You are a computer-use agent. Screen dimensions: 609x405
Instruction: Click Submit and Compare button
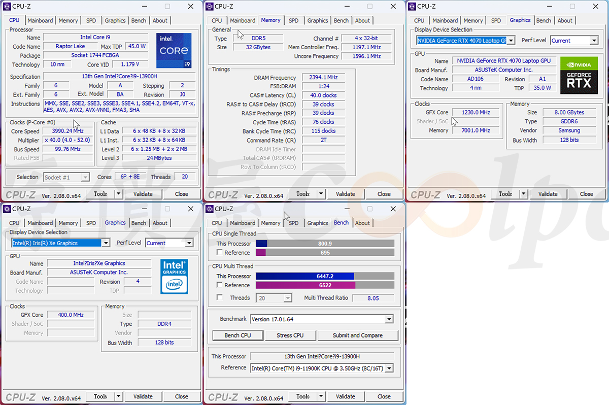tap(358, 335)
